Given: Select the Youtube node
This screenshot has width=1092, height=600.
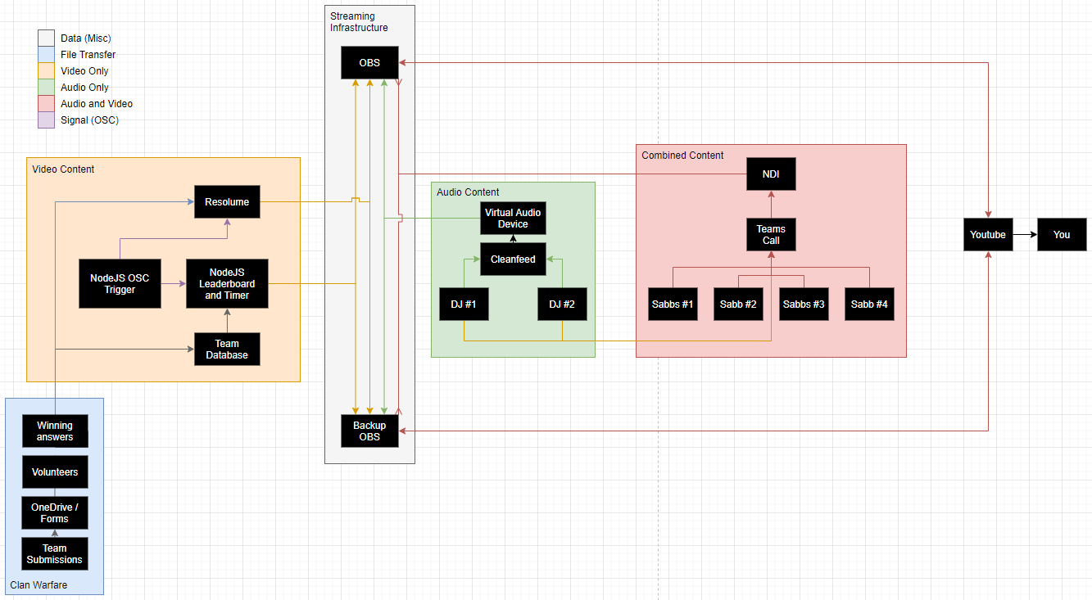Looking at the screenshot, I should (988, 235).
